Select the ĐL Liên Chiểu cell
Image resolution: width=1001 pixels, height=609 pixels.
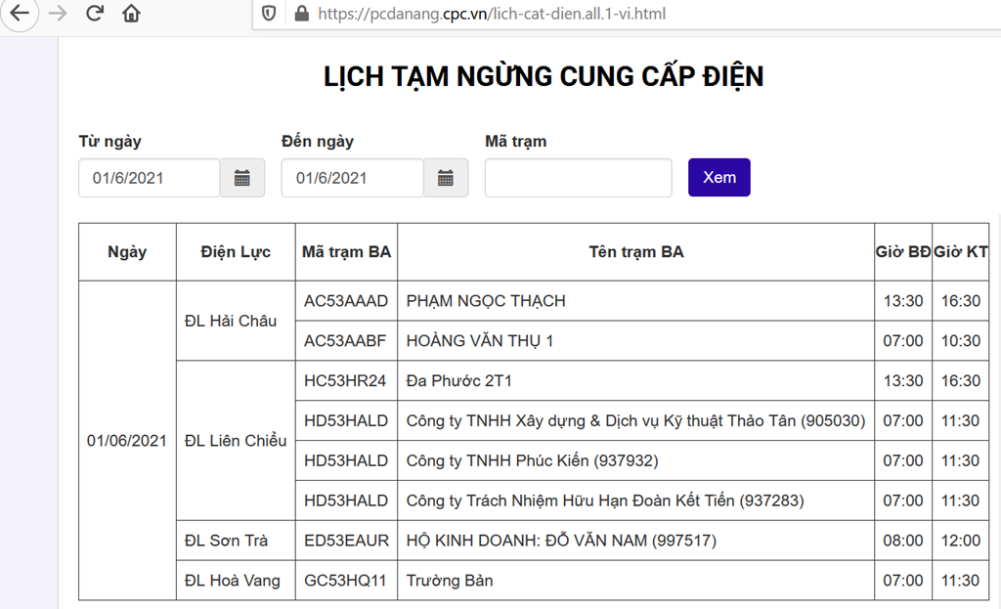pos(236,441)
